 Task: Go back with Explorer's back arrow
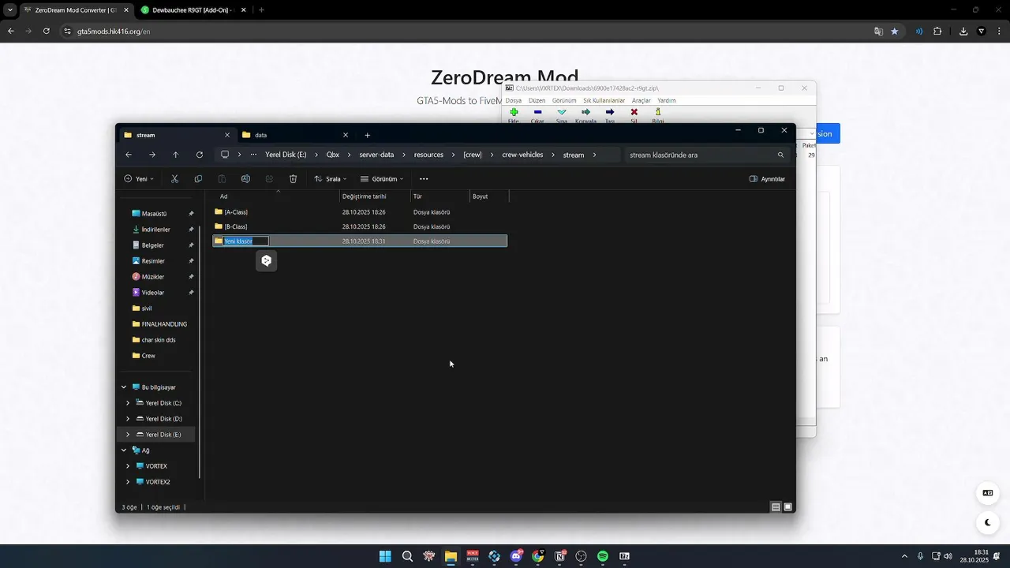pos(129,155)
